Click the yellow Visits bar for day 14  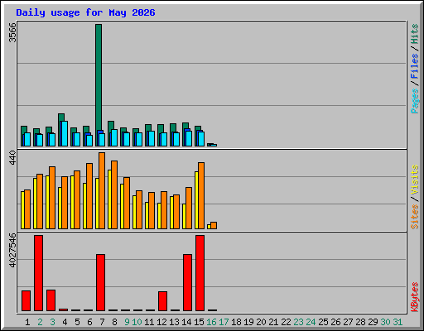coord(184,216)
